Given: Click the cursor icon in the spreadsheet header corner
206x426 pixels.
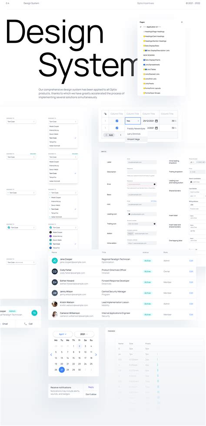Looking at the screenshot, I should [105, 114].
